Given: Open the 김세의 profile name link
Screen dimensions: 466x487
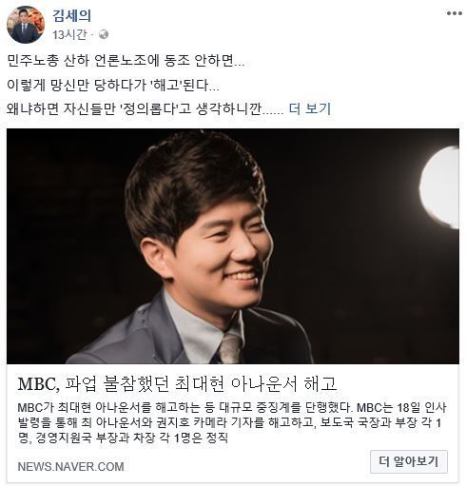Looking at the screenshot, I should [72, 15].
